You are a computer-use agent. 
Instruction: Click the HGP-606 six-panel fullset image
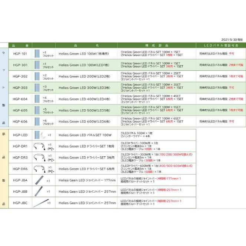click(37, 122)
